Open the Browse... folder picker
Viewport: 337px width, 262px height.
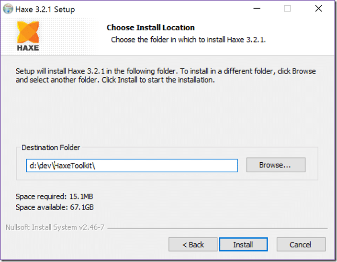276,165
